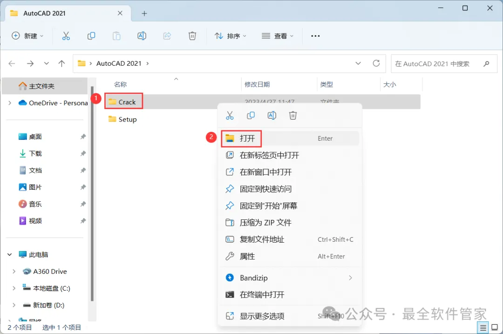Expand the OneDrive - Personal tree node
Image resolution: width=503 pixels, height=334 pixels.
(x=10, y=103)
